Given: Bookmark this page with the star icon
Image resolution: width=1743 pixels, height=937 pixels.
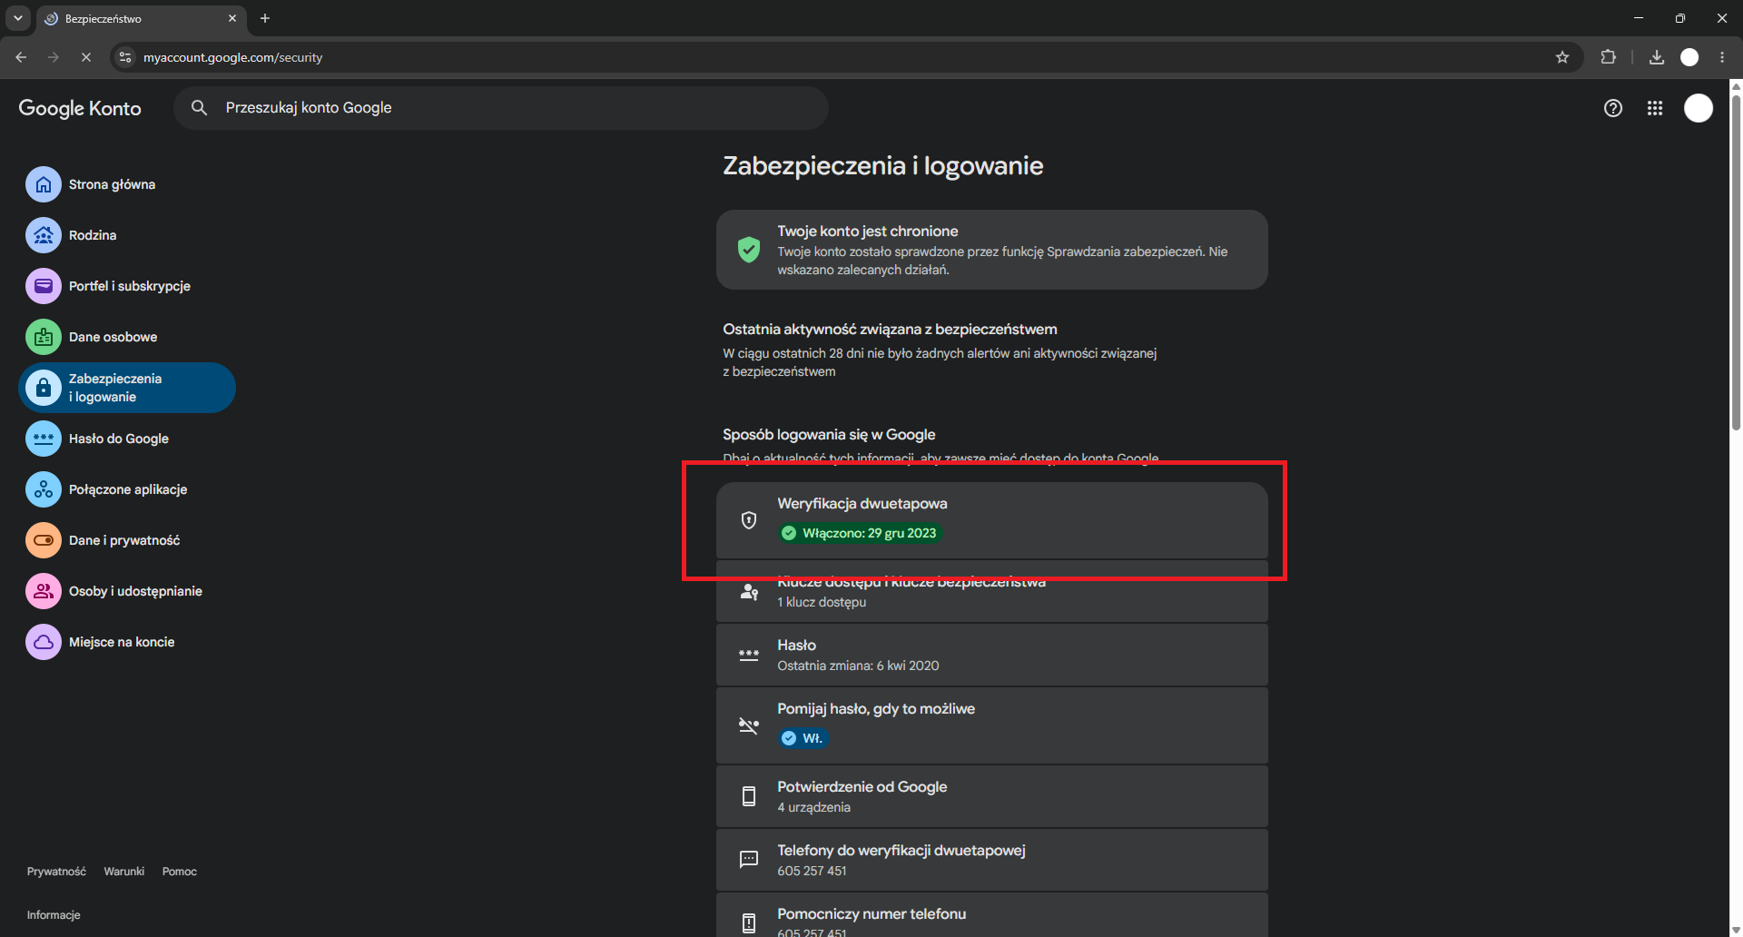Looking at the screenshot, I should coord(1562,57).
